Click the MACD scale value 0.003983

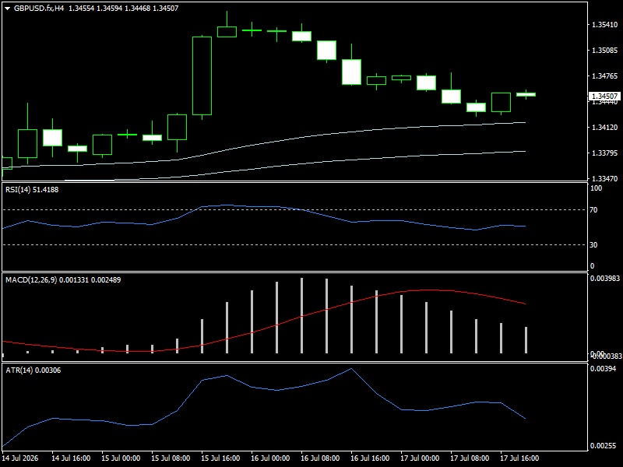(605, 279)
